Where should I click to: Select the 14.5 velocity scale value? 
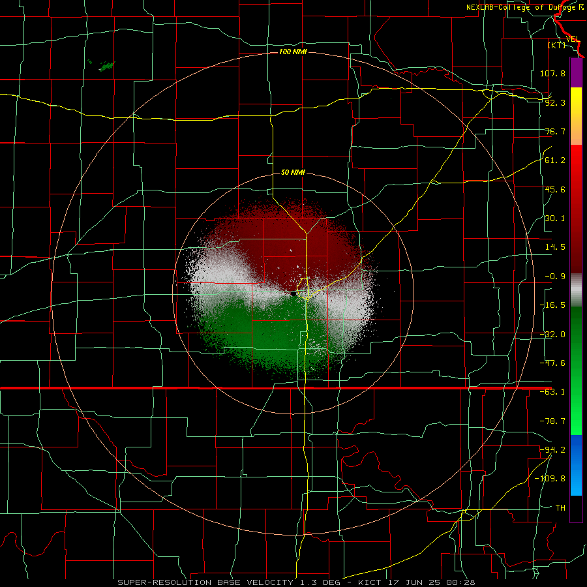tap(555, 247)
